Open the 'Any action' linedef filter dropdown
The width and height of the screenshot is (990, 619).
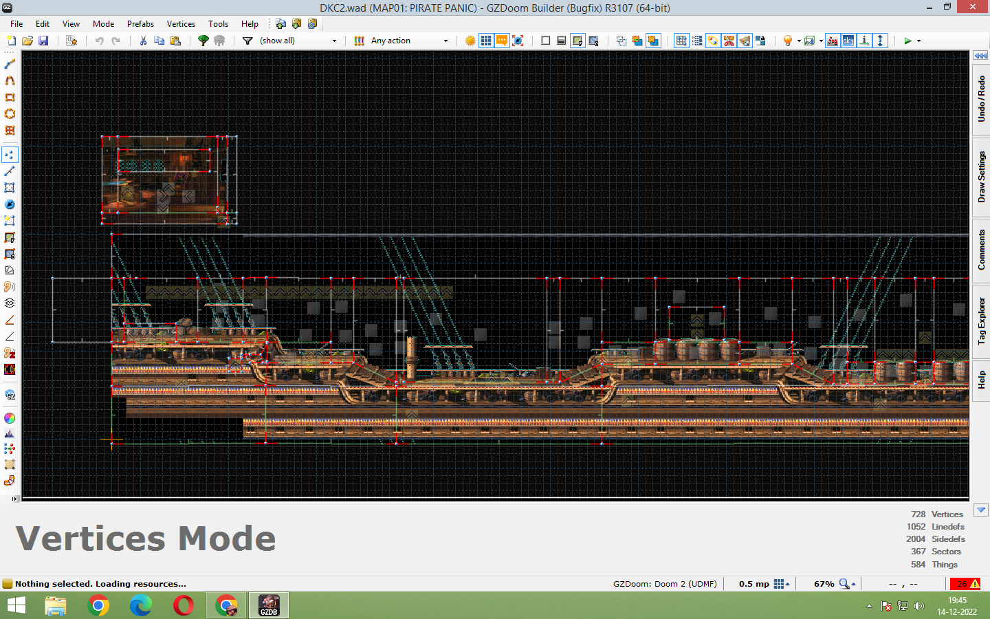pos(409,41)
